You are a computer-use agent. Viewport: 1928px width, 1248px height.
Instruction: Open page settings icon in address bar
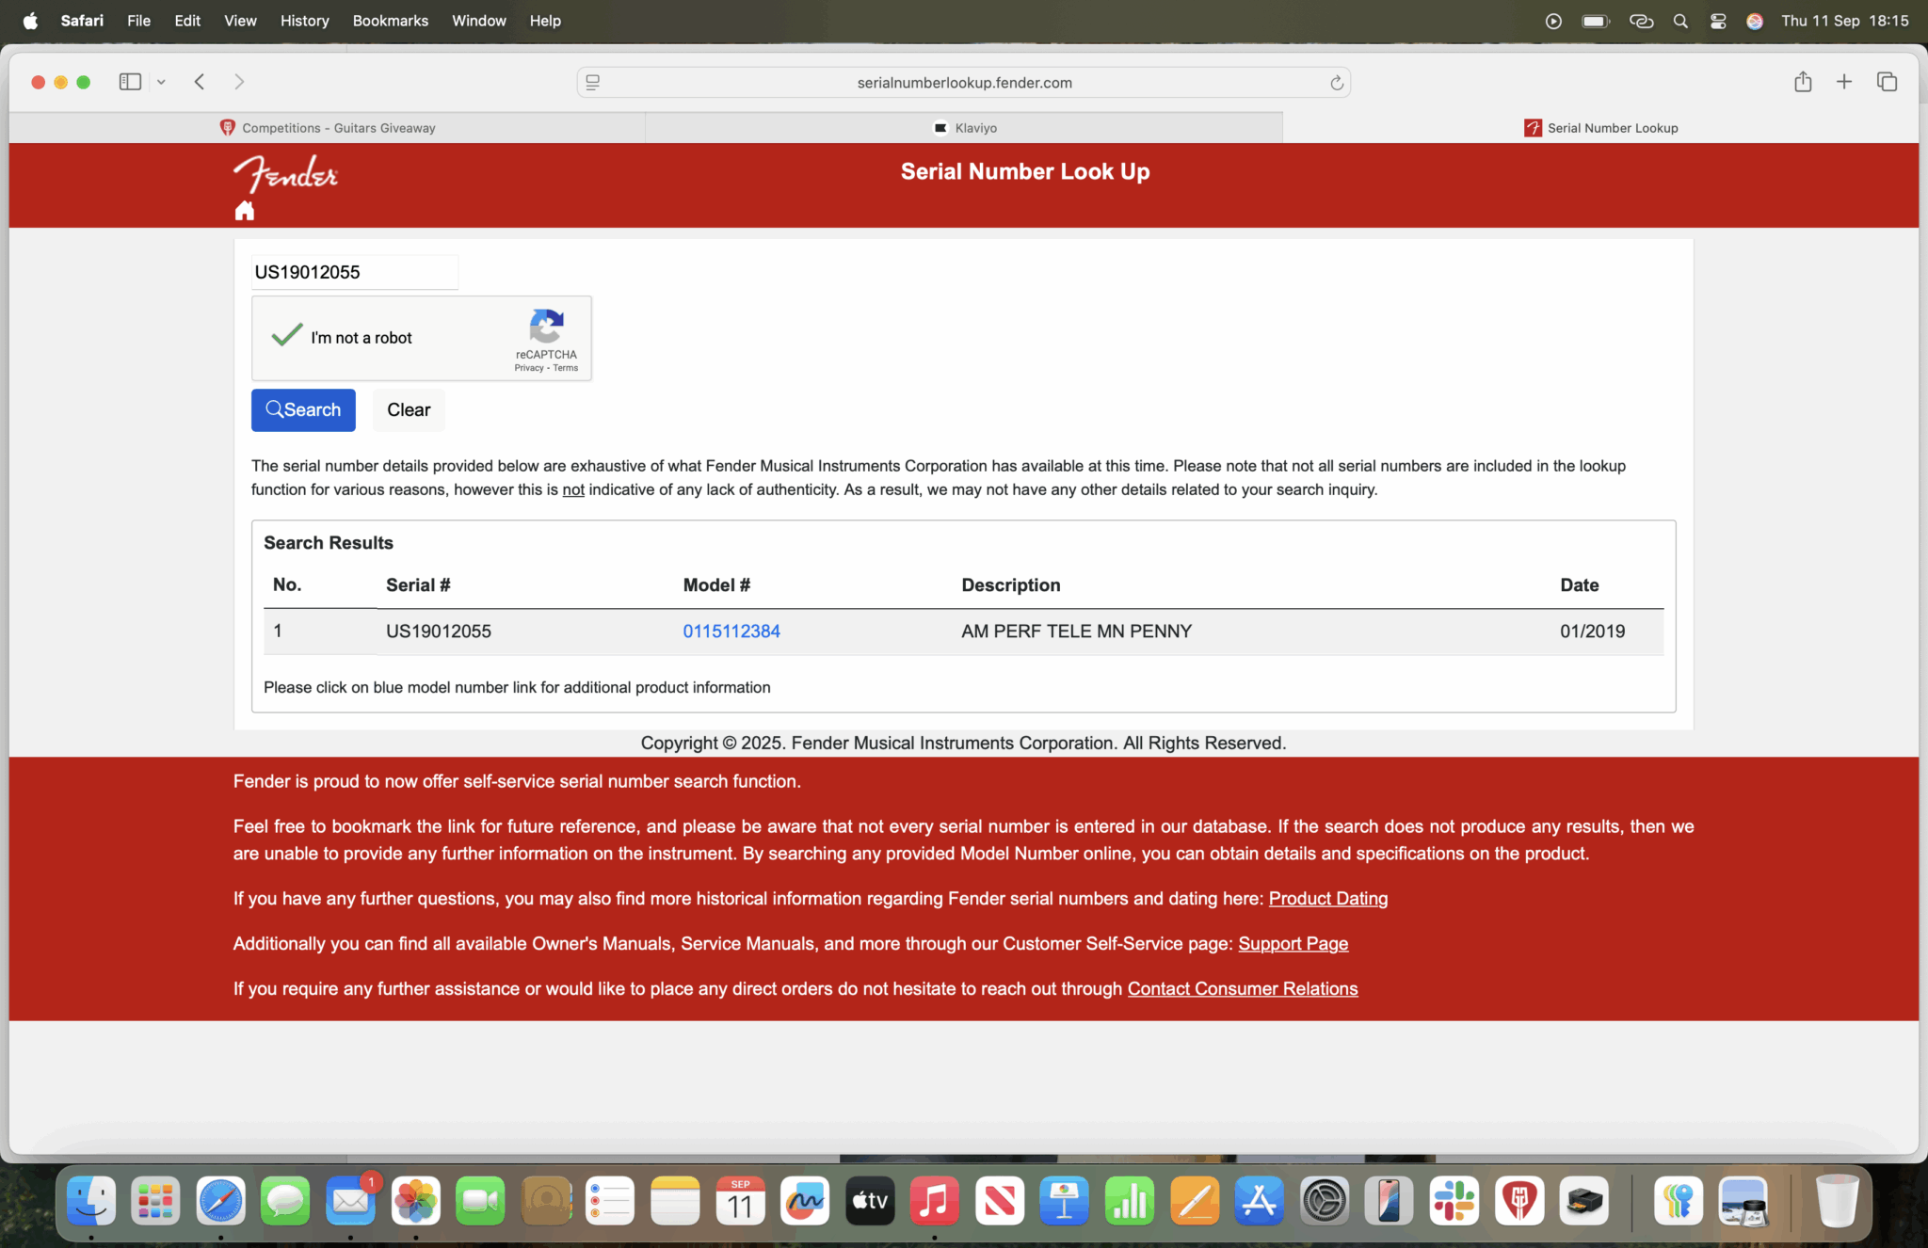coord(593,83)
